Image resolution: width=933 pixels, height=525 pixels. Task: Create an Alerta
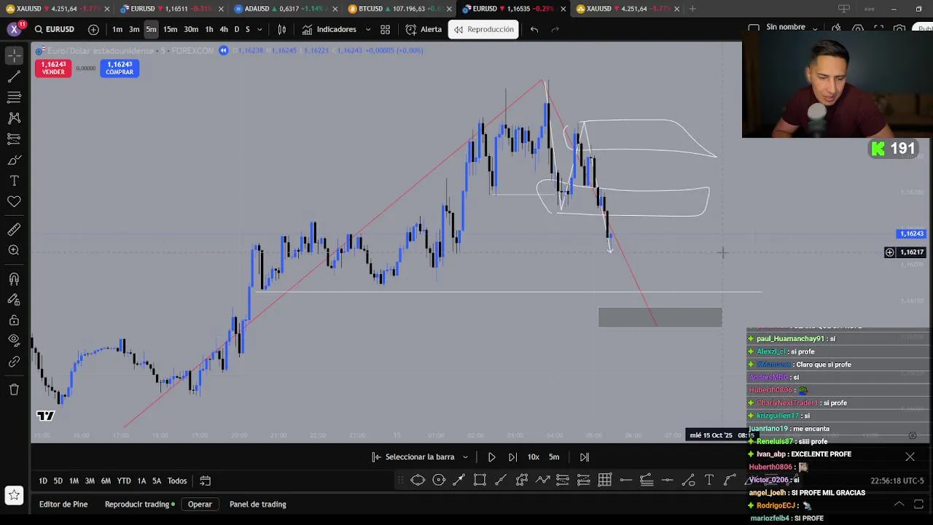coord(423,29)
